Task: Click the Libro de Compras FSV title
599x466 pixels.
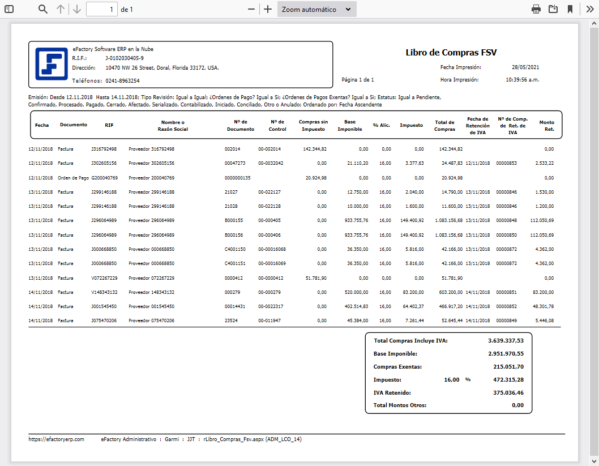Action: (451, 53)
